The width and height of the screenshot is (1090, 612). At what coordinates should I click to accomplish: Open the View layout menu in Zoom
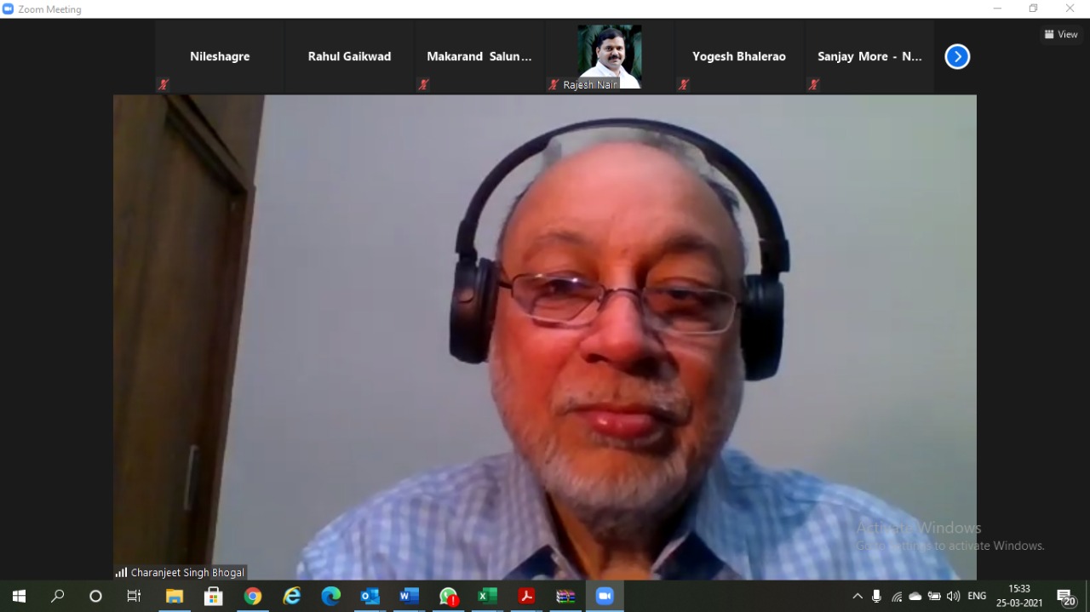click(x=1061, y=34)
